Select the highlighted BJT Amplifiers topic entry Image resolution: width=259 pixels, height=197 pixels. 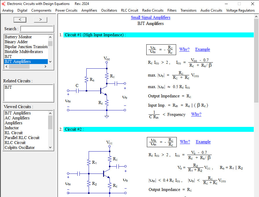tap(26, 61)
